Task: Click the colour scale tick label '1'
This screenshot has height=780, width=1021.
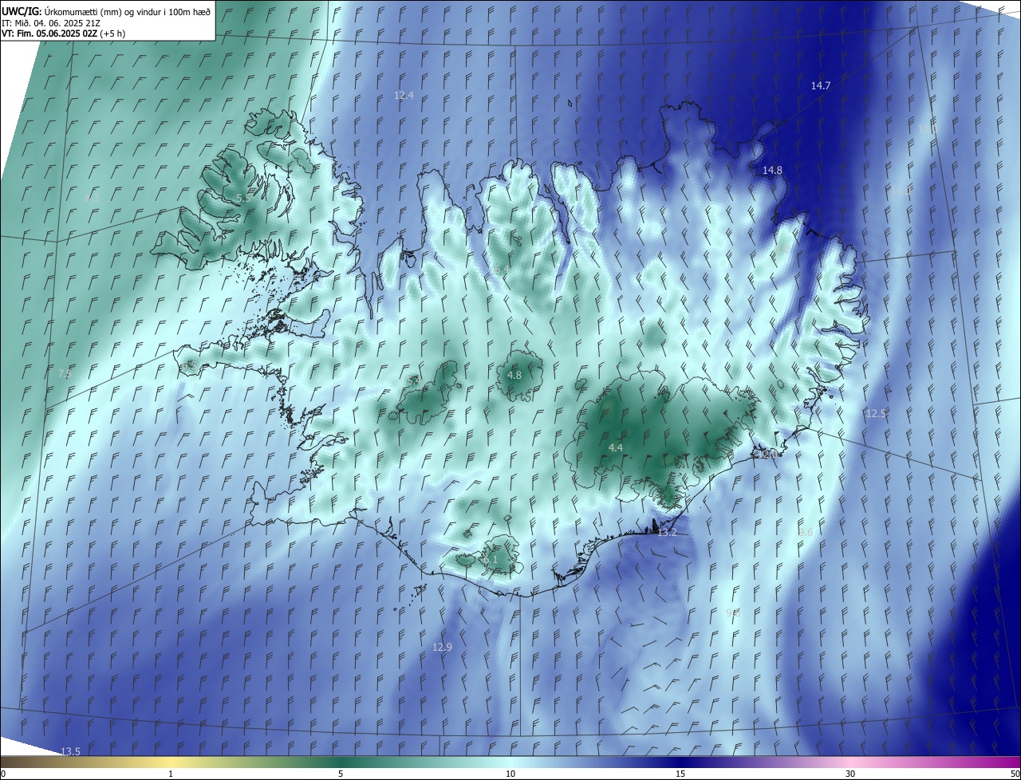Action: point(171,774)
